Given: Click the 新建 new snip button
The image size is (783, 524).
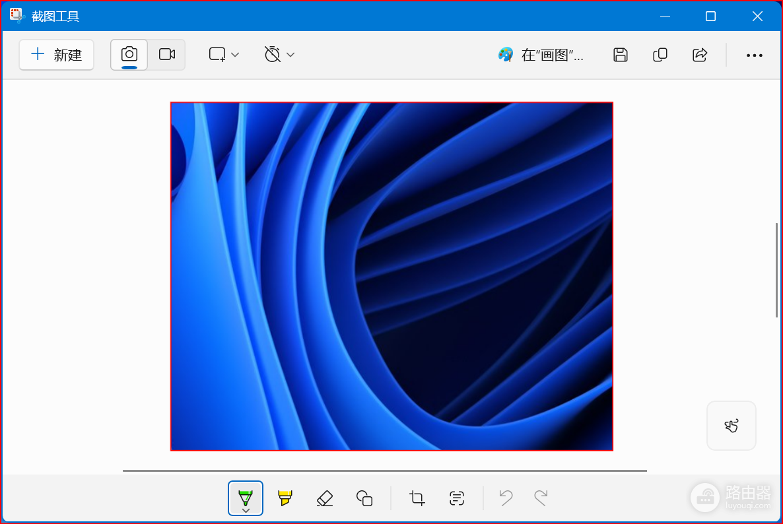Looking at the screenshot, I should [x=56, y=54].
